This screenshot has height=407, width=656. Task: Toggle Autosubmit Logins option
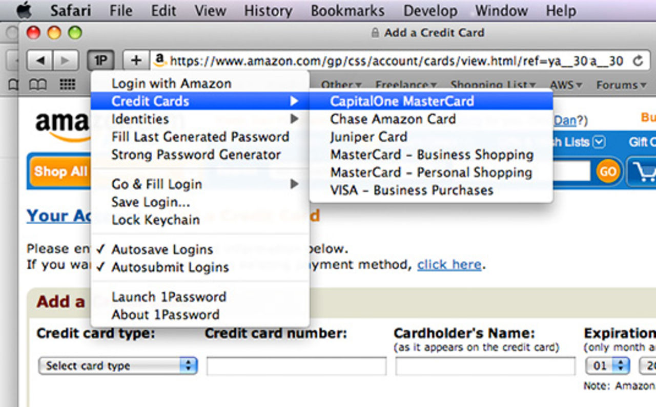(170, 267)
